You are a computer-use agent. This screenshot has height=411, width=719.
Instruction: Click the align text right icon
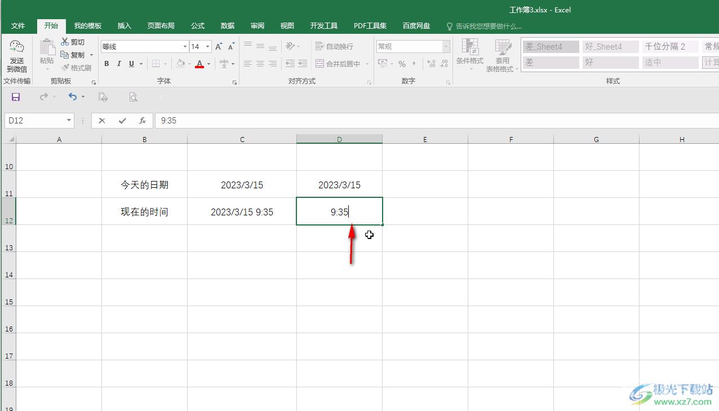pyautogui.click(x=273, y=64)
